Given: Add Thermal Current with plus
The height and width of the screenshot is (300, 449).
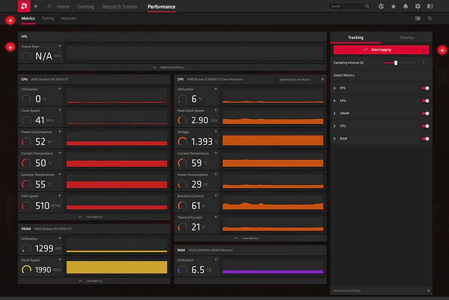Looking at the screenshot, I should tap(216, 217).
